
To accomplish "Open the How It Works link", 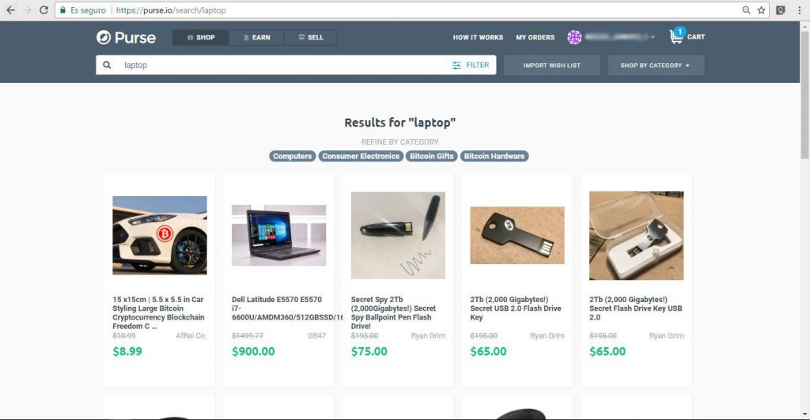I will coord(478,37).
